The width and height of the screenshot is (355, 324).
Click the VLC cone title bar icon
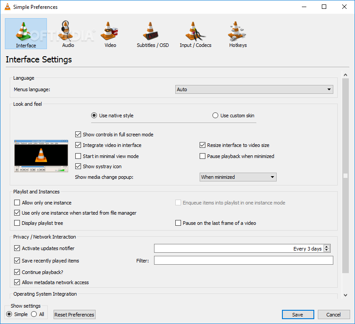(x=8, y=7)
